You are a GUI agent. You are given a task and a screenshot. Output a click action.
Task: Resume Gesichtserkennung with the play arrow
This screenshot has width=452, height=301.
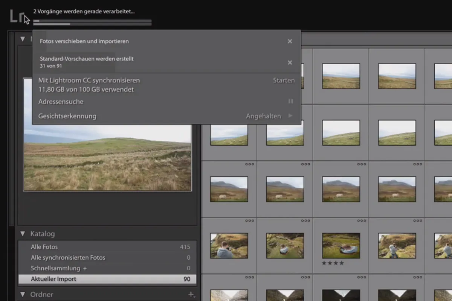[290, 116]
